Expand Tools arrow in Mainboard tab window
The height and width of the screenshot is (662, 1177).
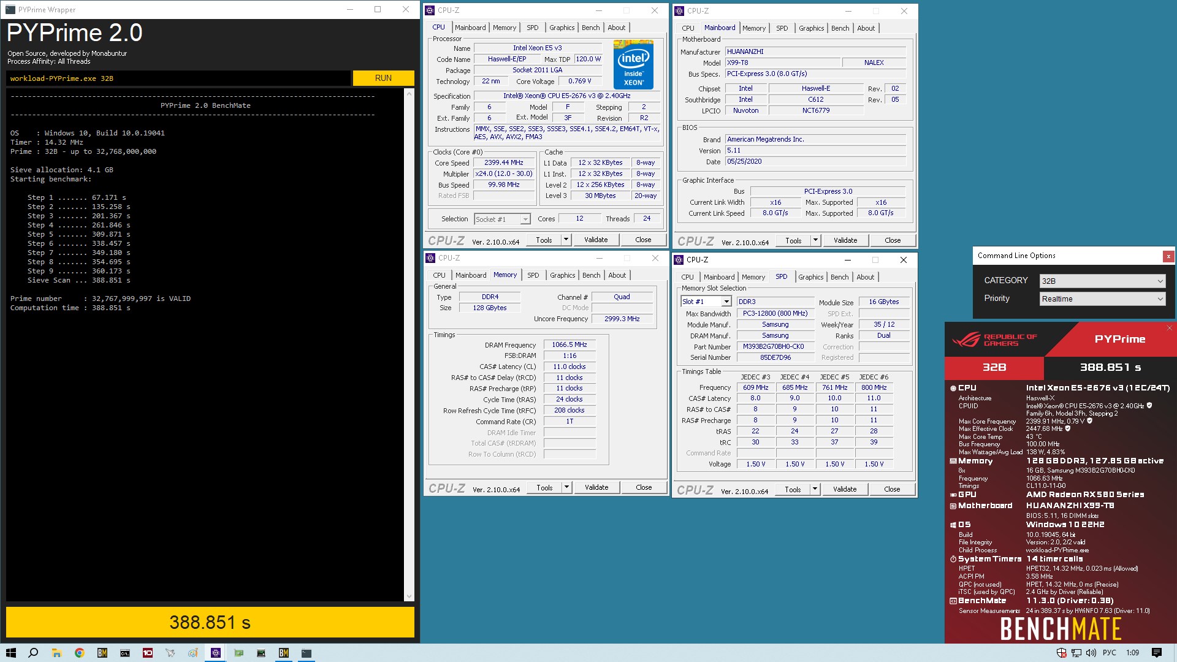tap(815, 240)
